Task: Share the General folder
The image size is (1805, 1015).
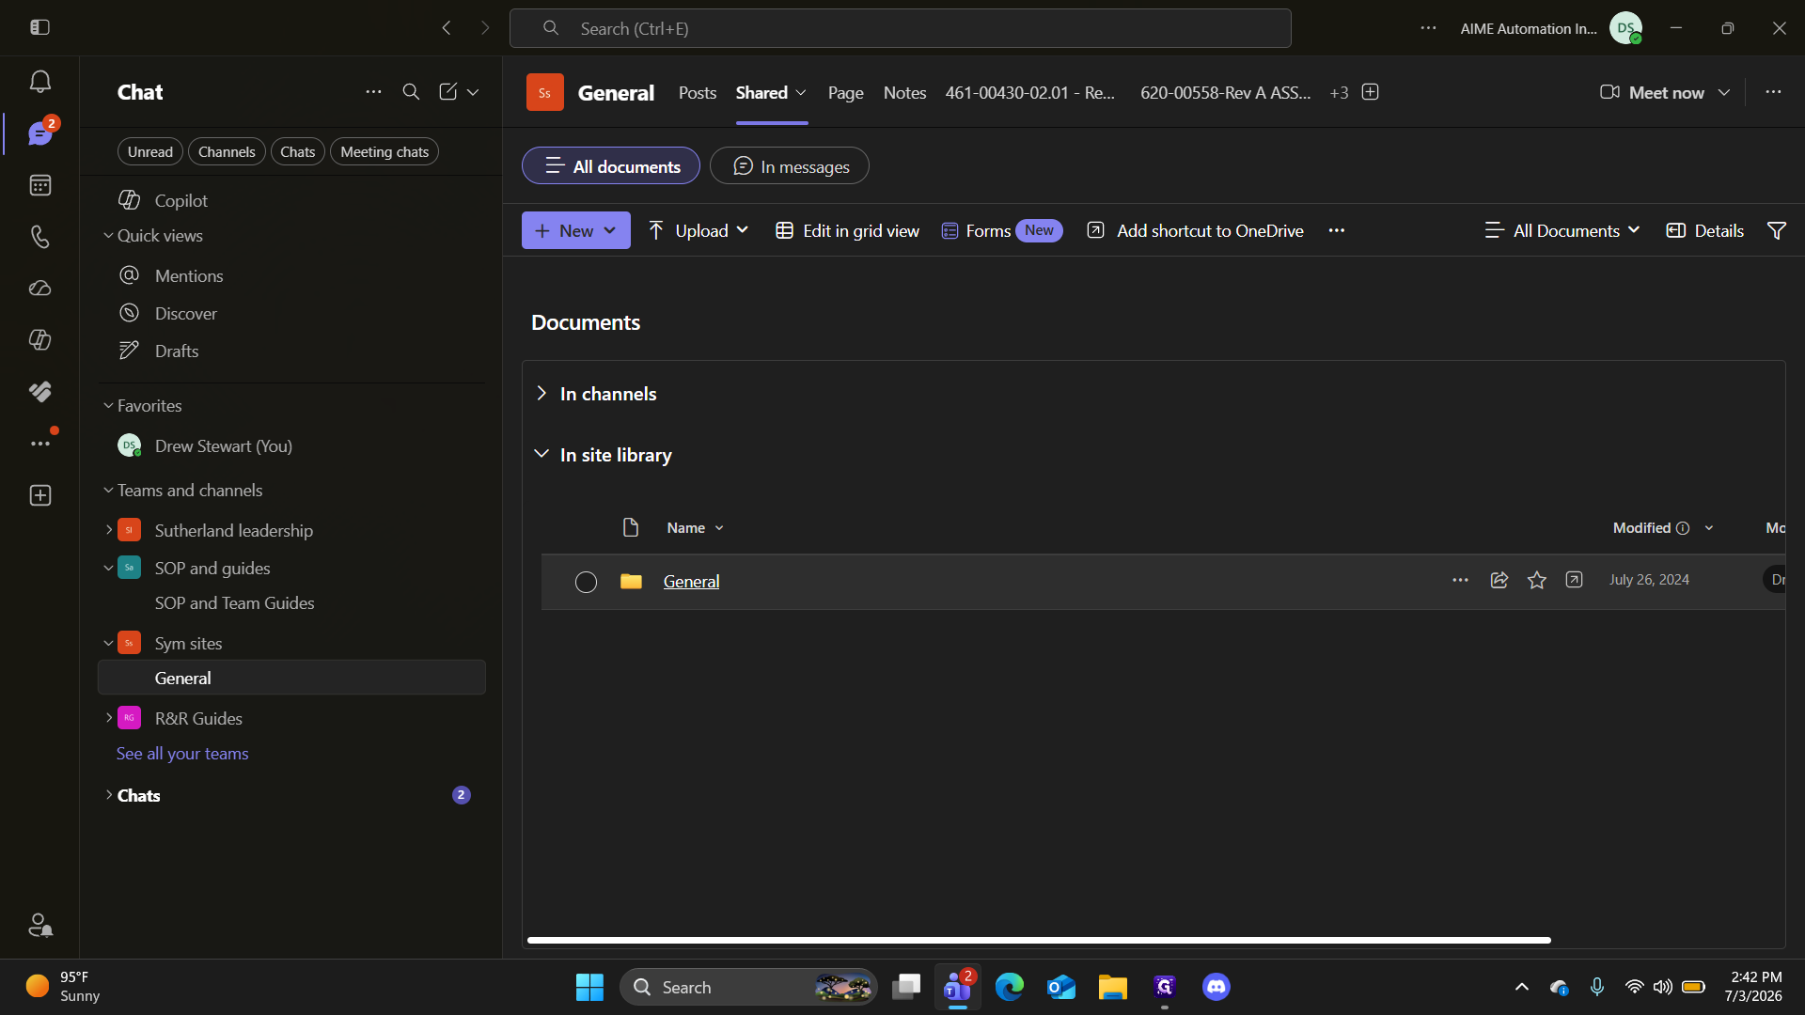Action: [x=1499, y=580]
